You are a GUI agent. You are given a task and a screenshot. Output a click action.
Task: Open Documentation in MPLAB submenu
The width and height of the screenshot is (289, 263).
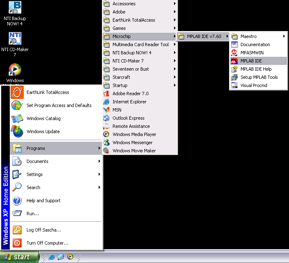pos(255,45)
